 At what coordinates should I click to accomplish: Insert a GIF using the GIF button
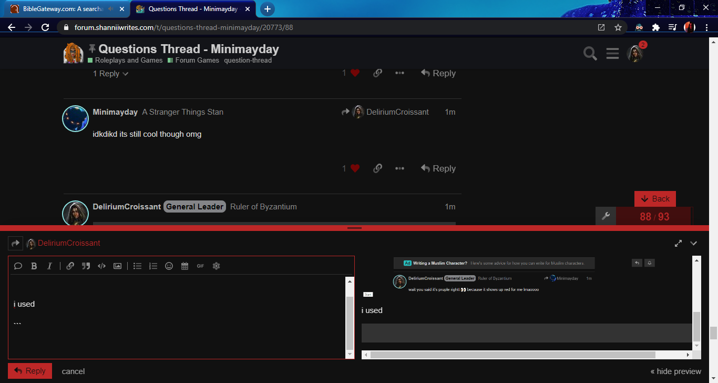point(200,266)
